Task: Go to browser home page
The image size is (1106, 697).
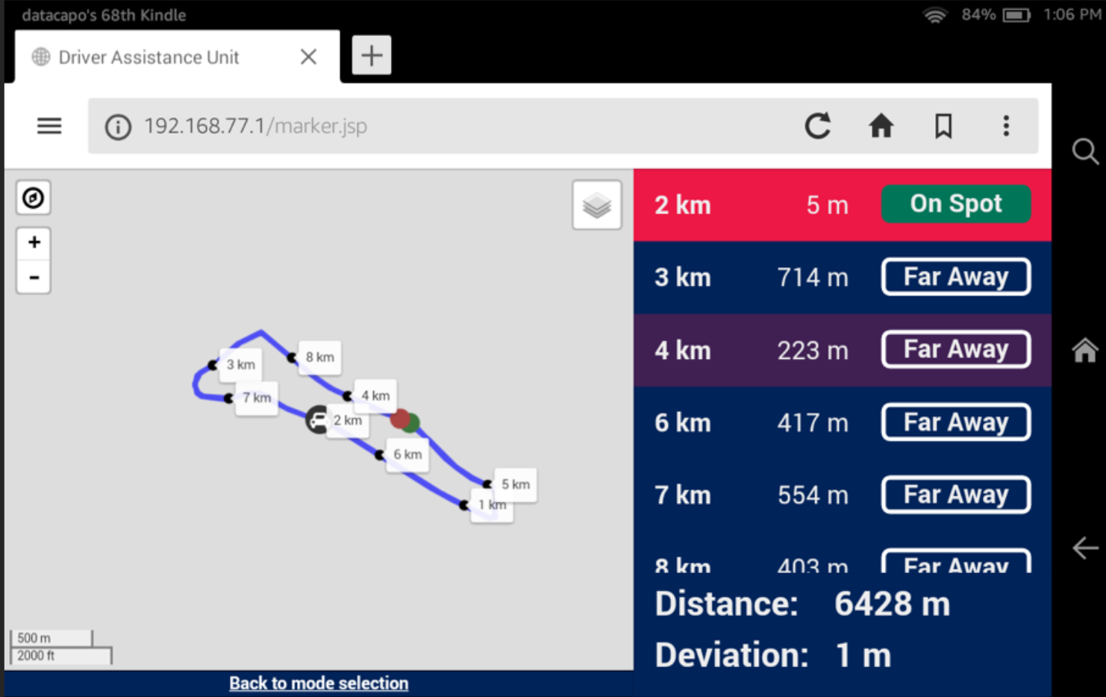Action: pos(881,126)
